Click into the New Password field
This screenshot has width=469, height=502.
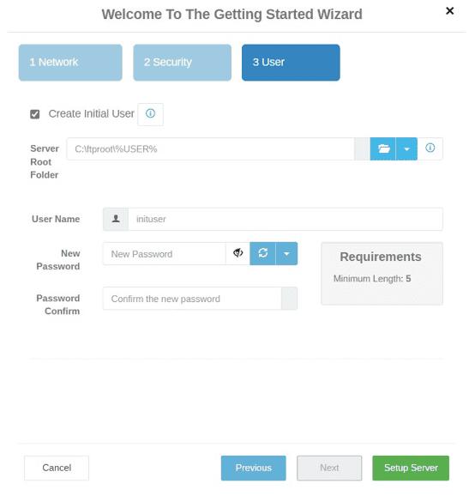(x=165, y=253)
